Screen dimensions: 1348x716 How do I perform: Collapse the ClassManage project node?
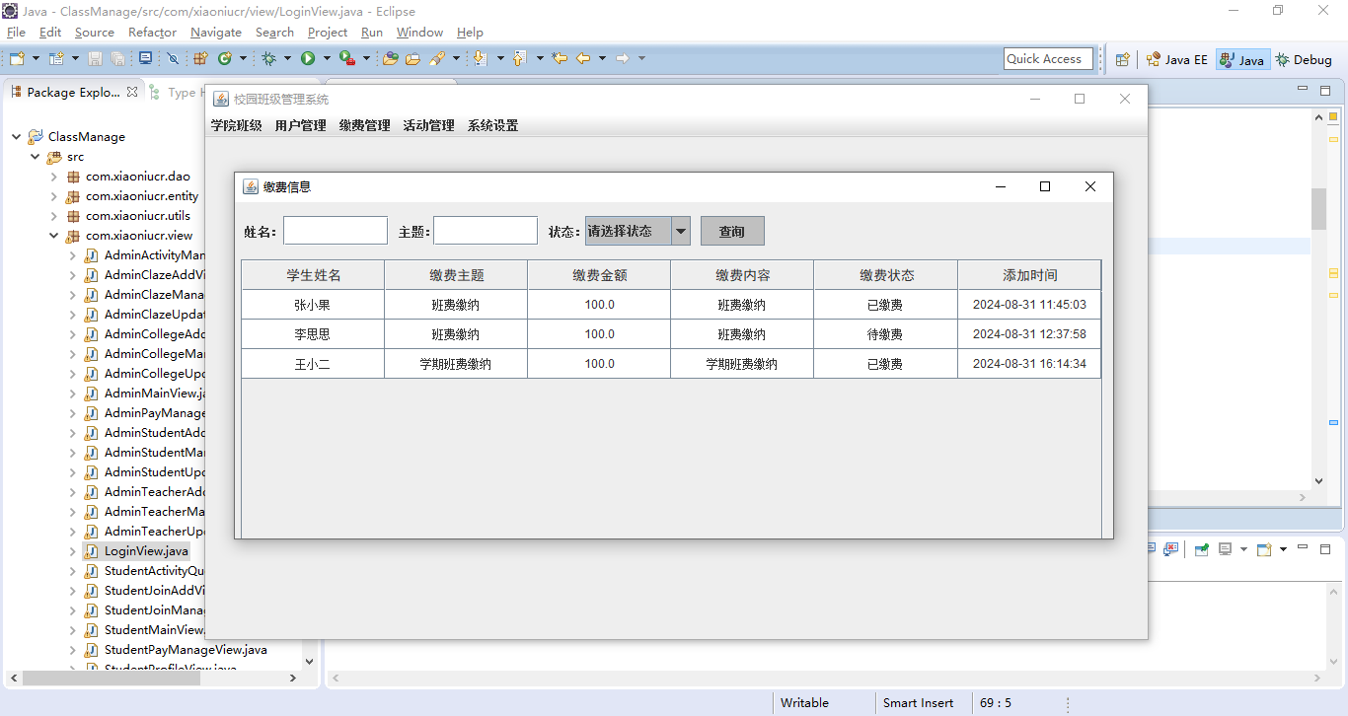click(17, 137)
